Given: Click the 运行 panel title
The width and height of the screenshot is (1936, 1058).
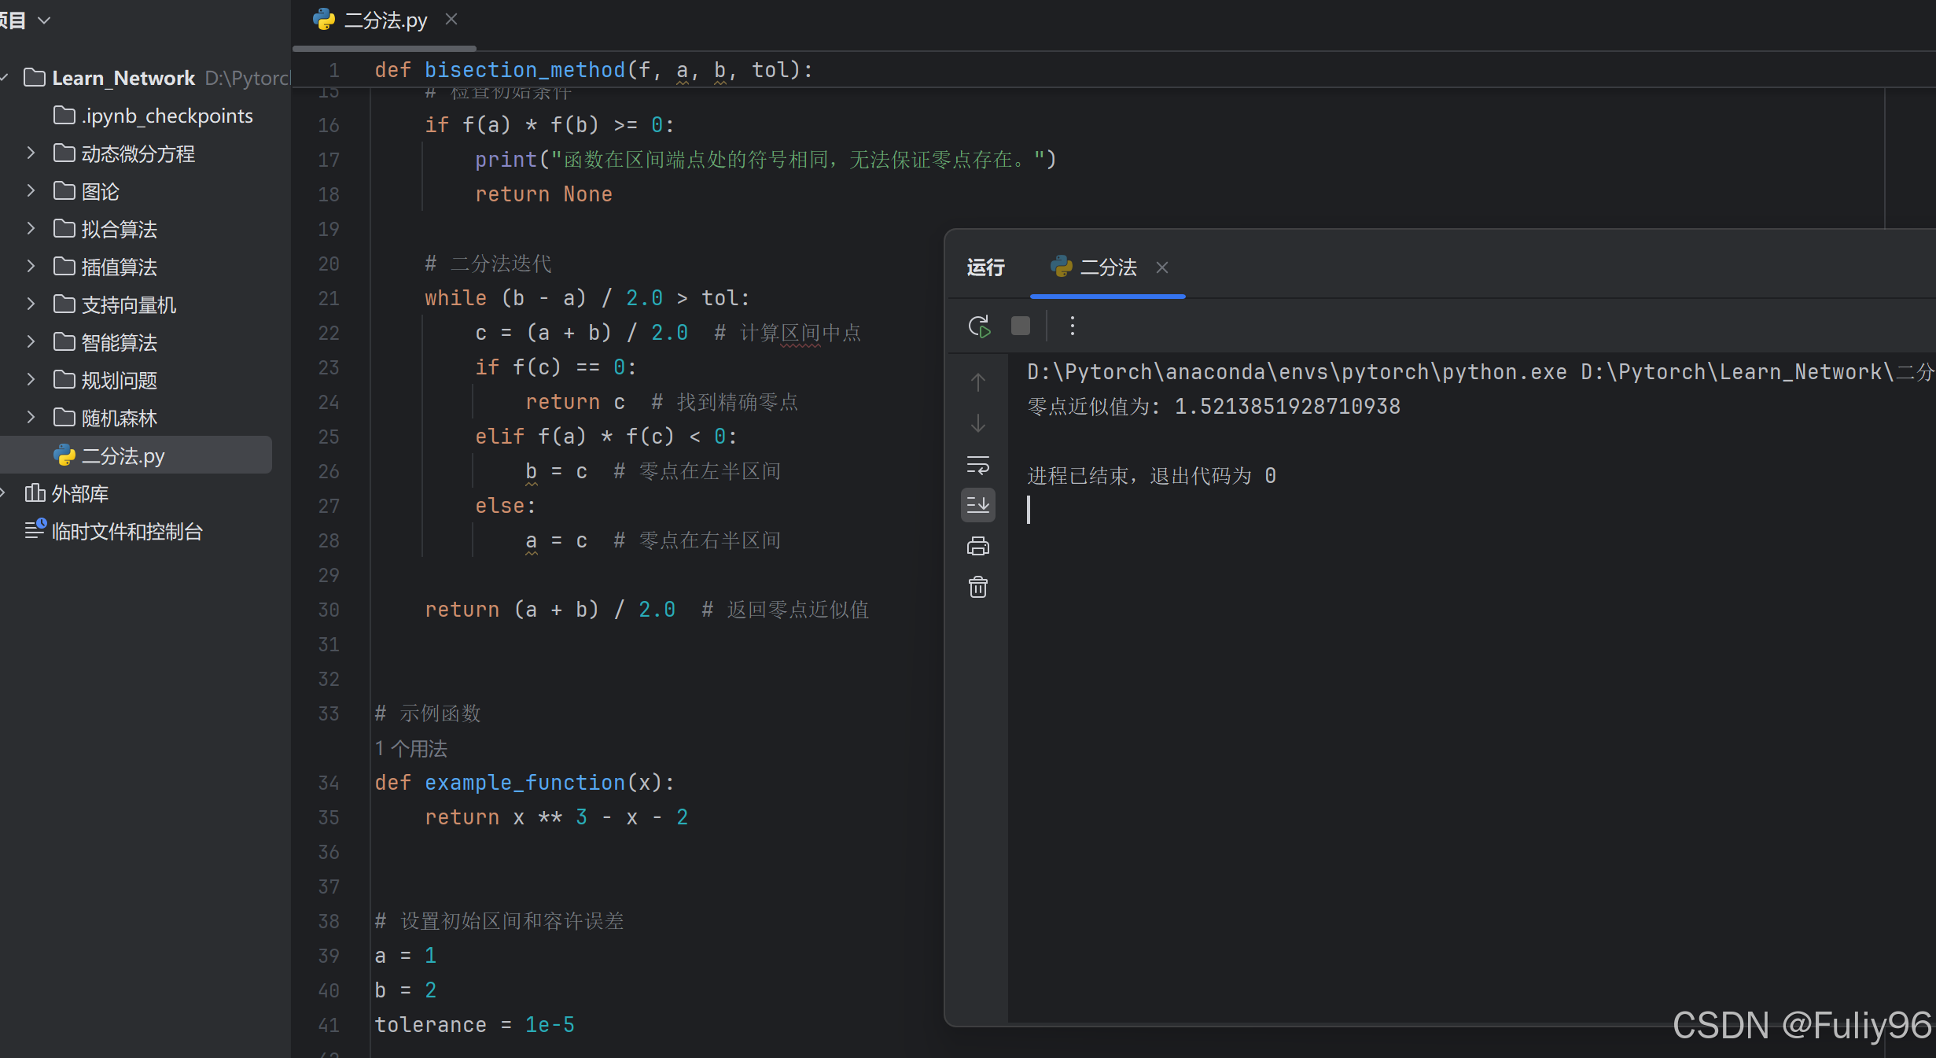Looking at the screenshot, I should pos(985,267).
